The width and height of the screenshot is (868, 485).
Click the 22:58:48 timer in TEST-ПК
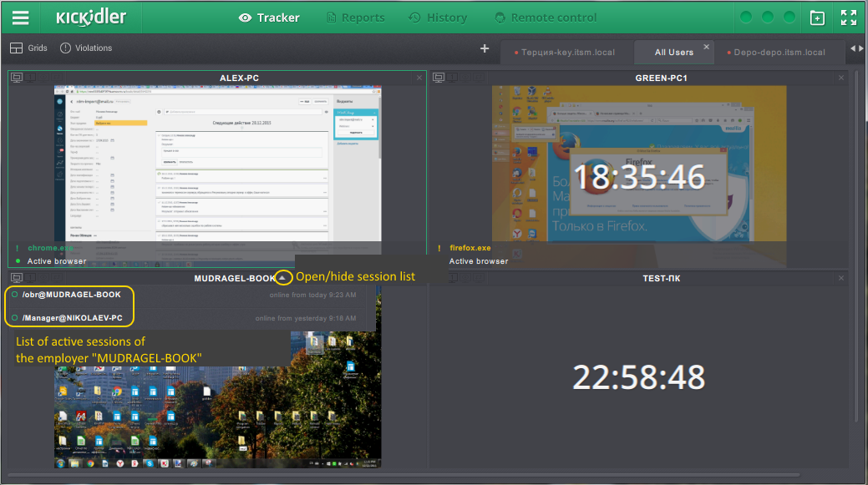point(638,377)
